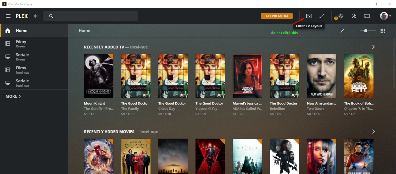The height and width of the screenshot is (174, 396).
Task: Switch to TV layout via the TV icon
Action: pos(309,16)
